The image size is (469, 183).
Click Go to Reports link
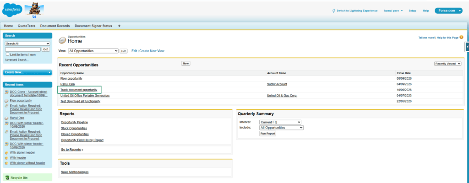click(x=71, y=150)
